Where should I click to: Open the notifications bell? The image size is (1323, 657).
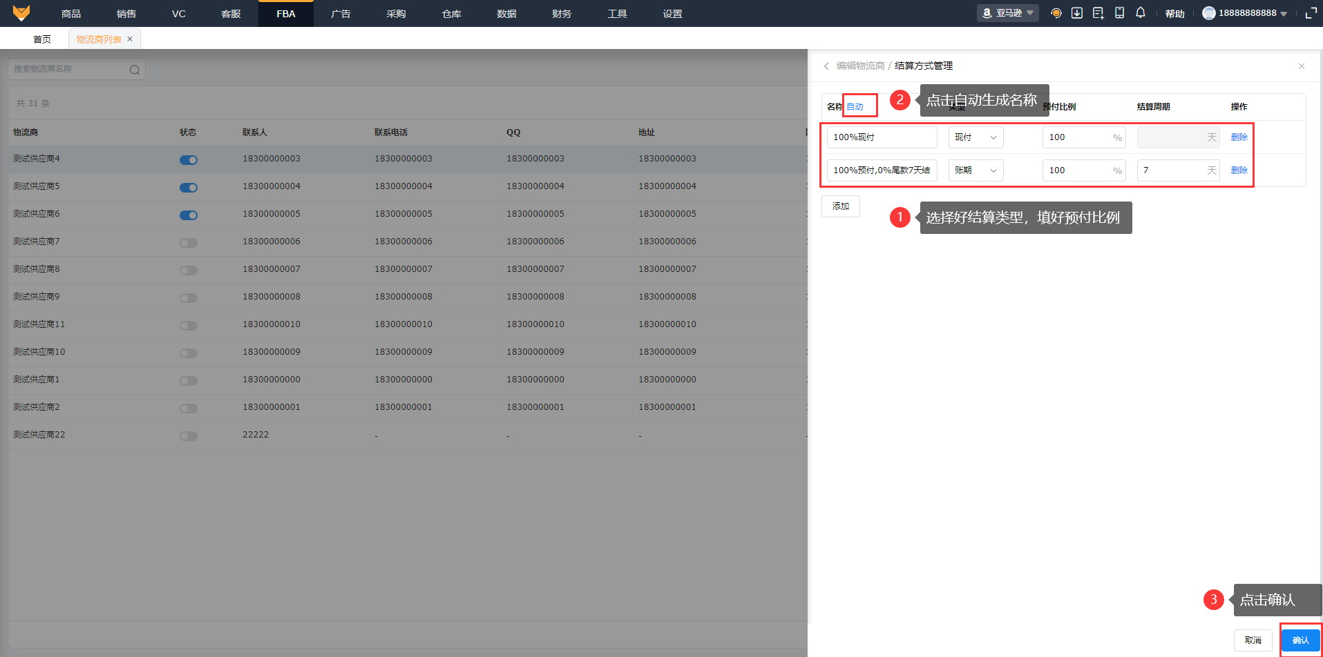[1140, 13]
